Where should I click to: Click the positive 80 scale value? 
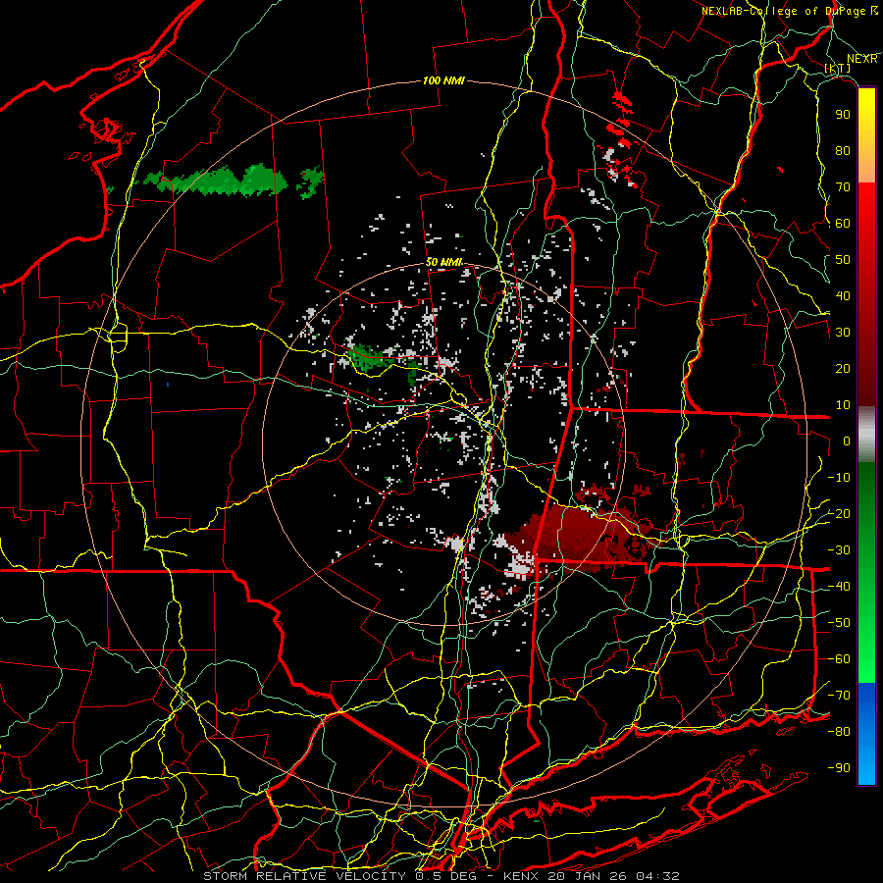(843, 151)
